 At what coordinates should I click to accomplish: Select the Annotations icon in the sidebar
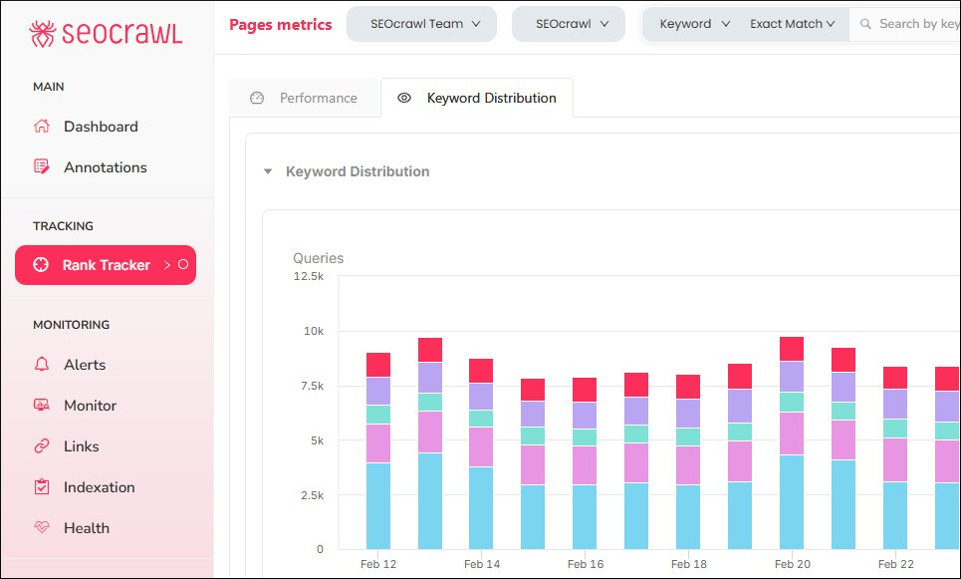pyautogui.click(x=41, y=166)
